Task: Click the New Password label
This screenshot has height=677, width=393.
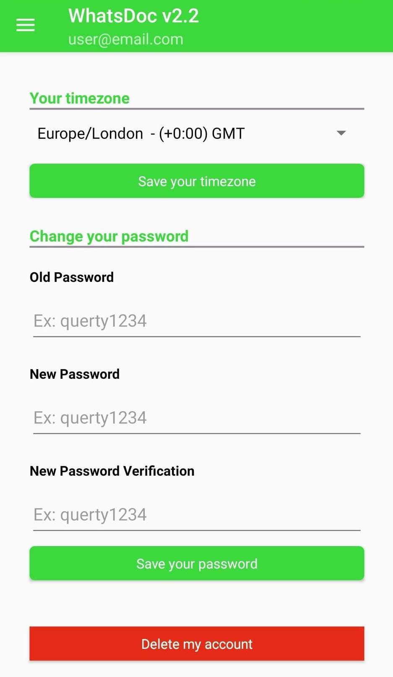Action: pyautogui.click(x=75, y=374)
